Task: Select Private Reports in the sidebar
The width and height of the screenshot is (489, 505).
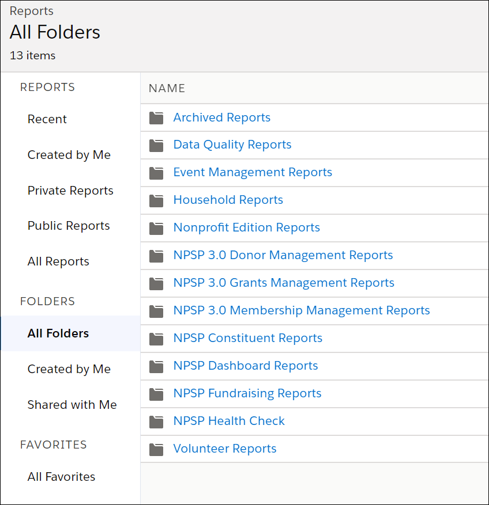Action: point(70,191)
